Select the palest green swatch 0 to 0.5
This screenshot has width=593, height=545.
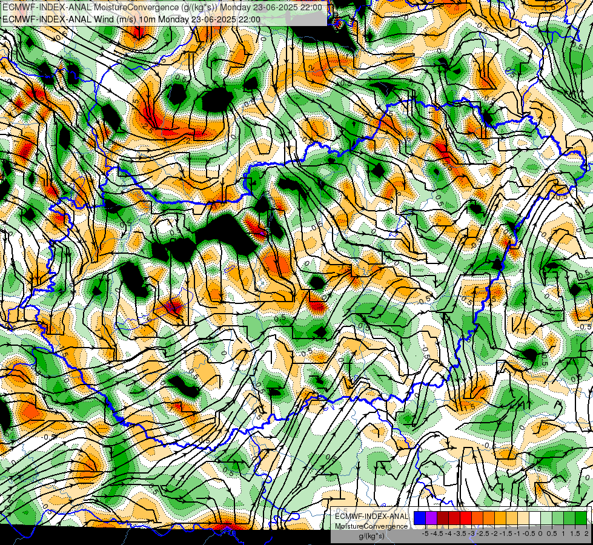(x=546, y=518)
